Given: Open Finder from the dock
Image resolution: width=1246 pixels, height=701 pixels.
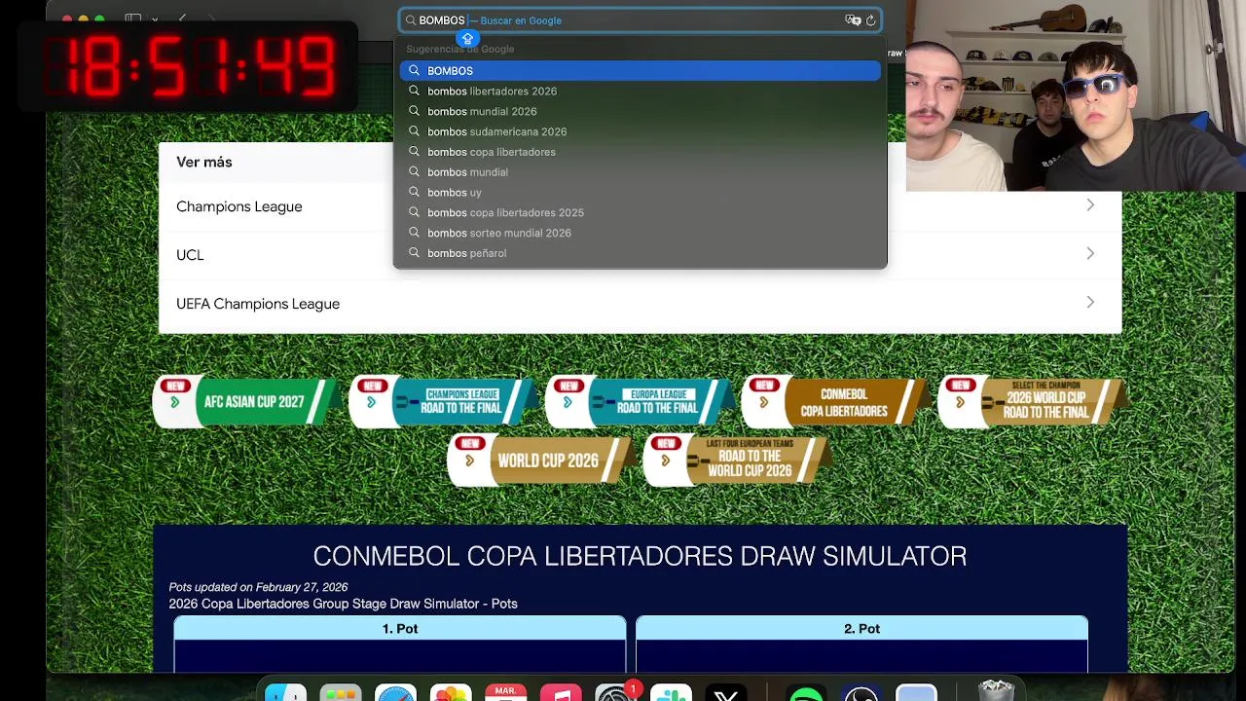Looking at the screenshot, I should [x=285, y=693].
